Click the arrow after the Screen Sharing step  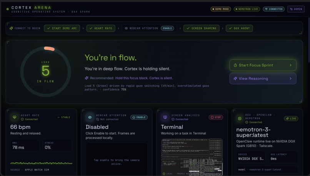(223, 28)
